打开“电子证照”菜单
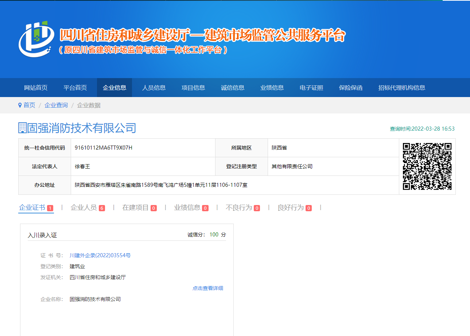470x336 pixels. pos(311,88)
